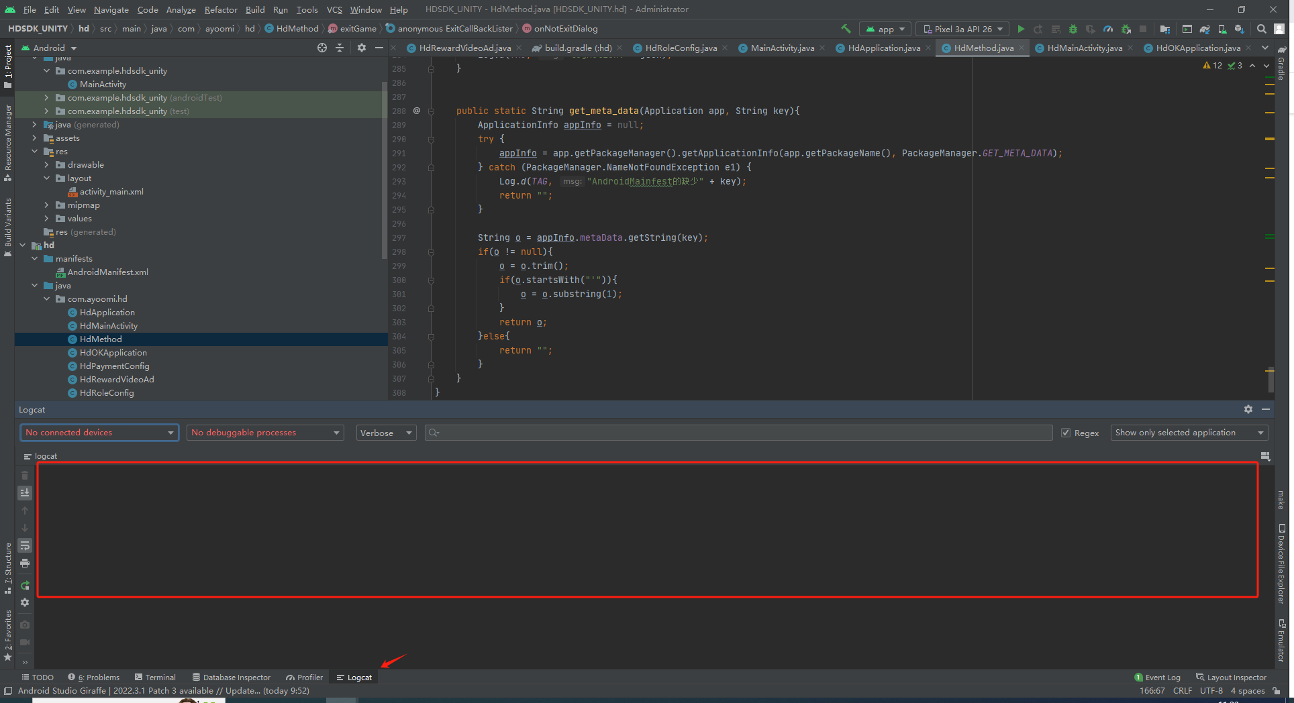Open the Terminal tool window
The height and width of the screenshot is (703, 1294).
[155, 678]
